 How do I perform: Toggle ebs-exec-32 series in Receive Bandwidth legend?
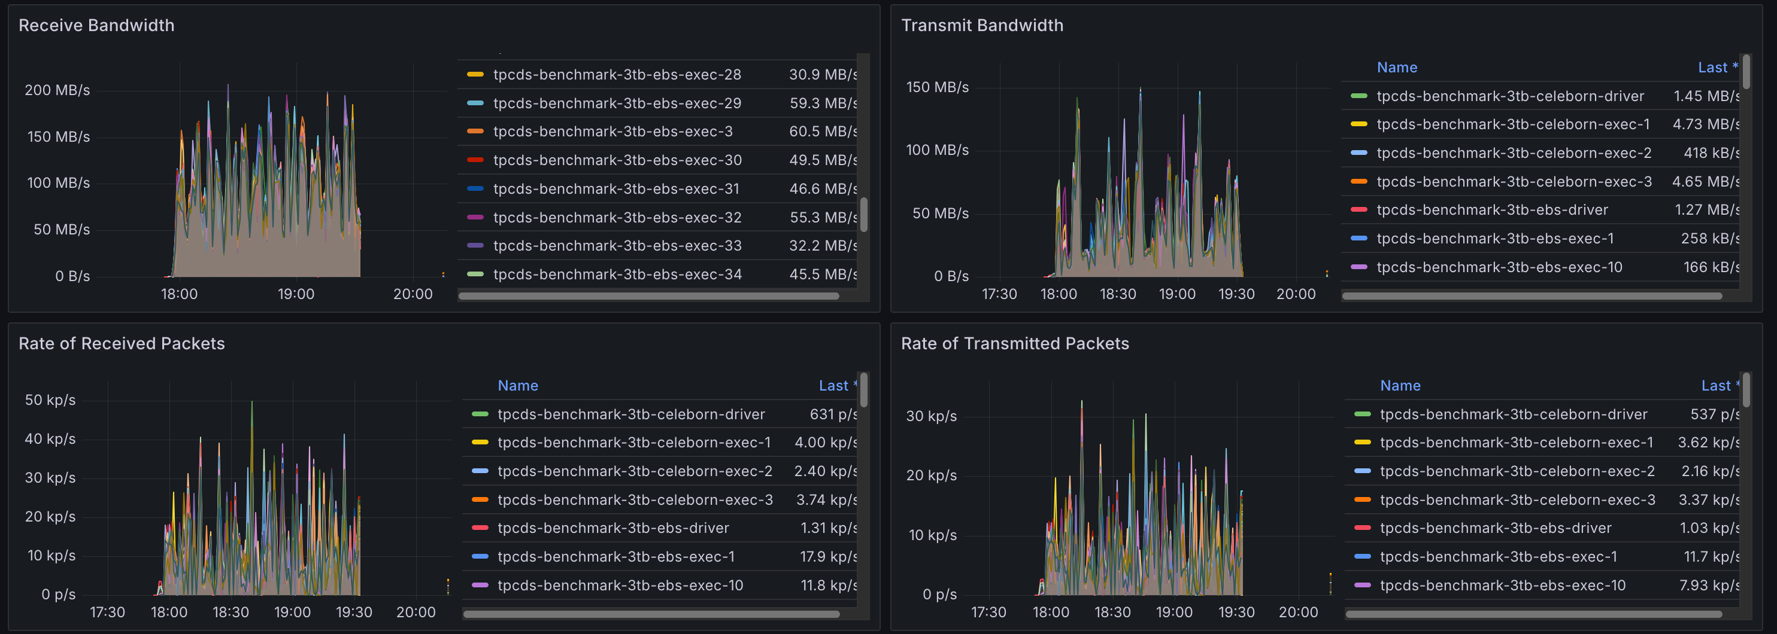click(x=617, y=218)
